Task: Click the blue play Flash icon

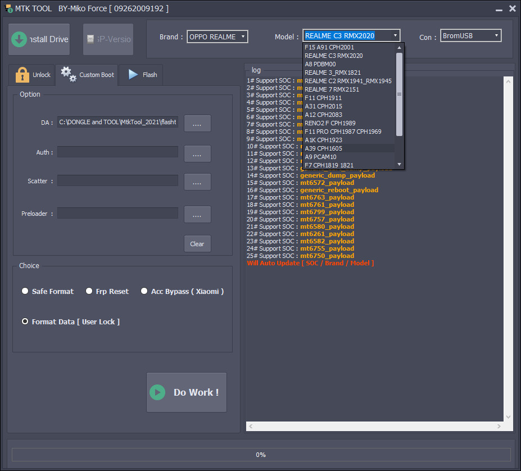Action: [133, 74]
